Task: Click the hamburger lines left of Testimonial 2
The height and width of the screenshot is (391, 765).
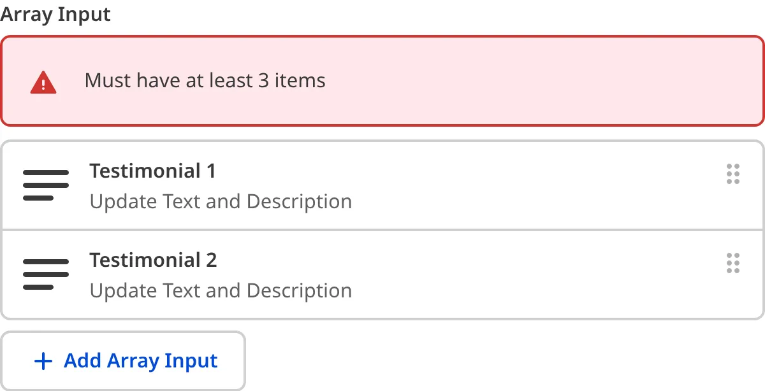Action: pyautogui.click(x=46, y=274)
